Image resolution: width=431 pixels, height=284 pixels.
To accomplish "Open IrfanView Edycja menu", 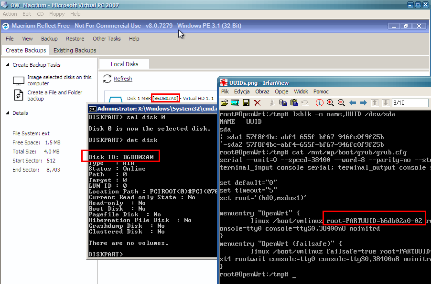I will point(242,91).
